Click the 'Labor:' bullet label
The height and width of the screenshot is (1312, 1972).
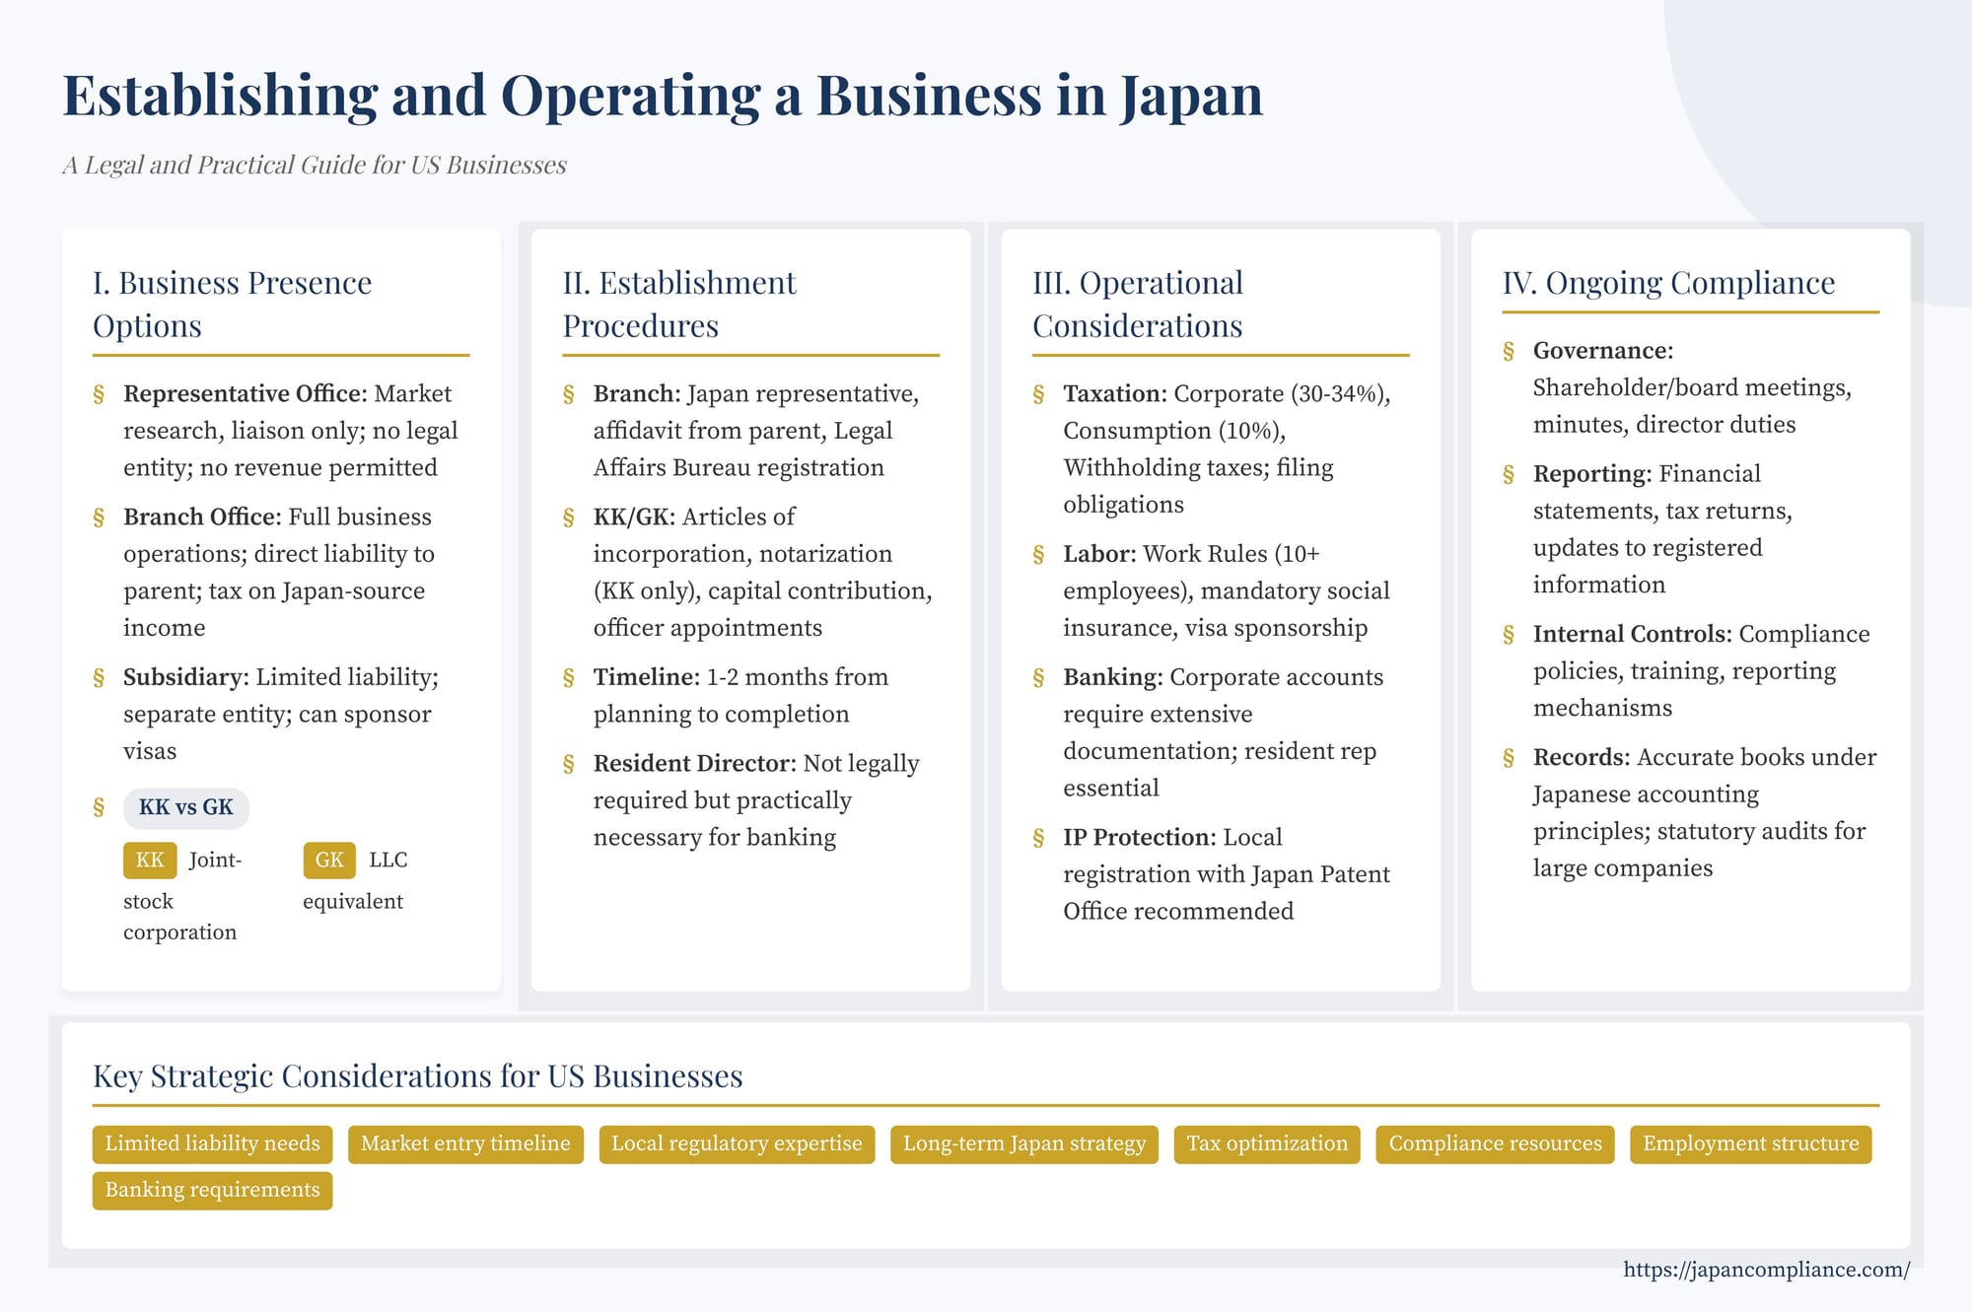tap(1099, 554)
